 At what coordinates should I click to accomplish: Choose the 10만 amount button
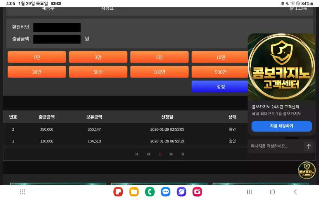pyautogui.click(x=220, y=57)
